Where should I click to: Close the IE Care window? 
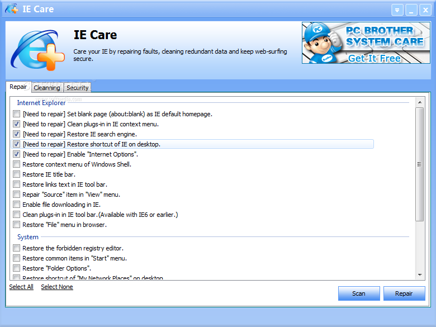tap(425, 10)
